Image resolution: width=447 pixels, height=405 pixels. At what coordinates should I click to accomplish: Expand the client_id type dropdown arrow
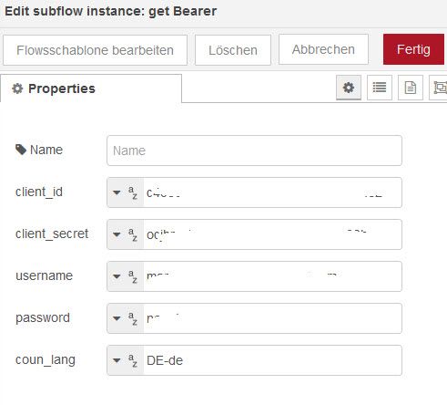[117, 192]
